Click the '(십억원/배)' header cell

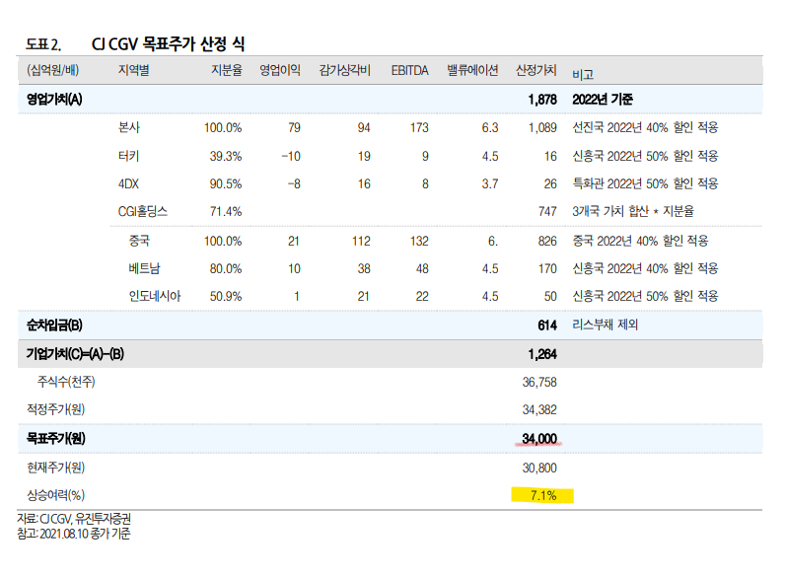click(52, 70)
